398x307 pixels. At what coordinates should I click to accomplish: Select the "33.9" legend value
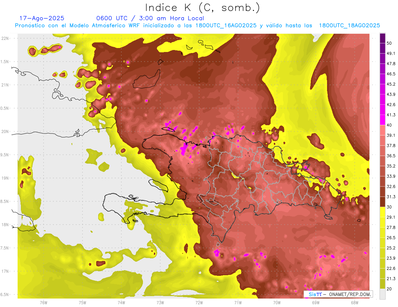[391, 177]
